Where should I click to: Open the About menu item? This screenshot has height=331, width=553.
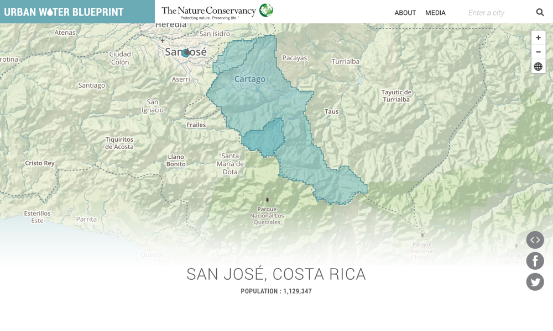(x=405, y=13)
